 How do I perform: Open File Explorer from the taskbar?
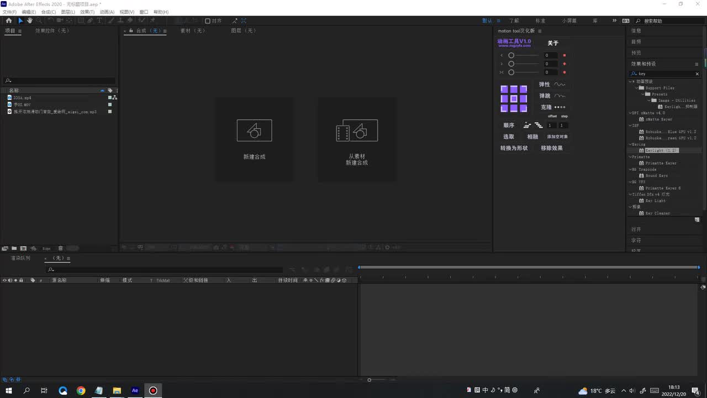coord(117,391)
